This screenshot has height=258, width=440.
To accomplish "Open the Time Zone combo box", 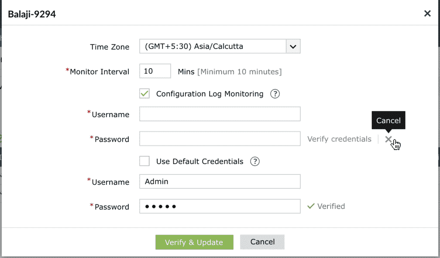I will pyautogui.click(x=213, y=46).
